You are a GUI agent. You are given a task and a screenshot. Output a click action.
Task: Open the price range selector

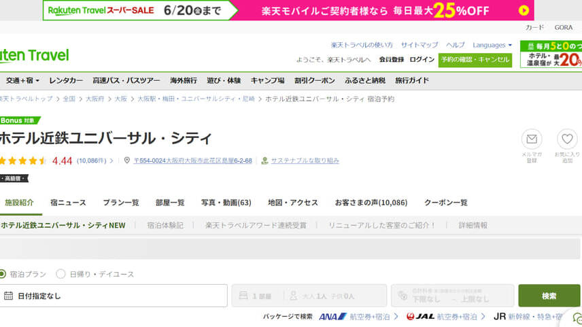tap(452, 296)
